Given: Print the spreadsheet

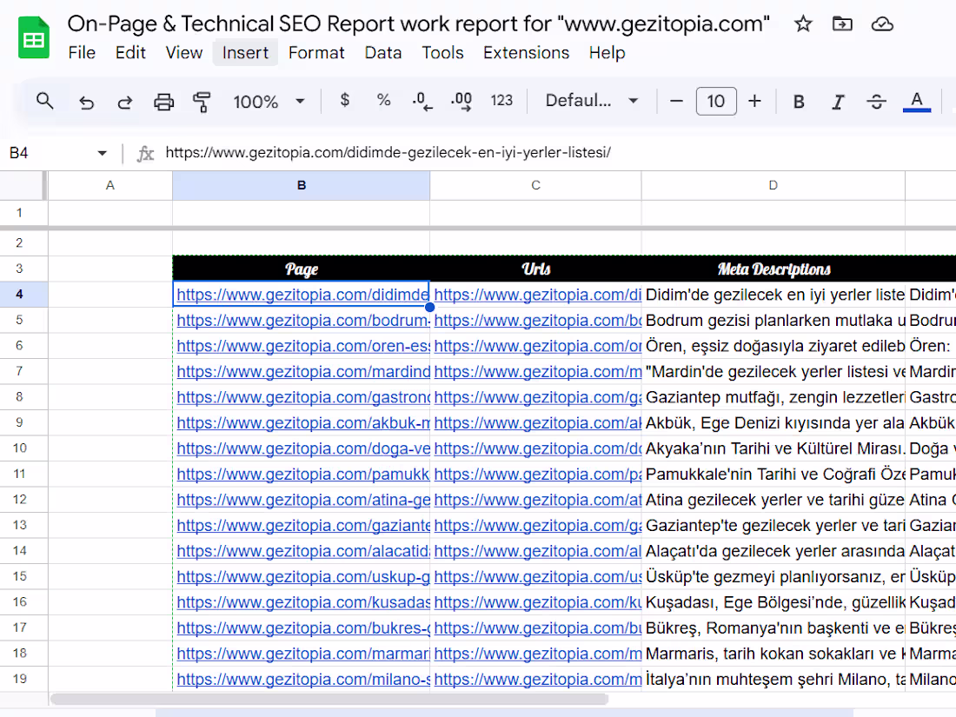Looking at the screenshot, I should pyautogui.click(x=163, y=102).
